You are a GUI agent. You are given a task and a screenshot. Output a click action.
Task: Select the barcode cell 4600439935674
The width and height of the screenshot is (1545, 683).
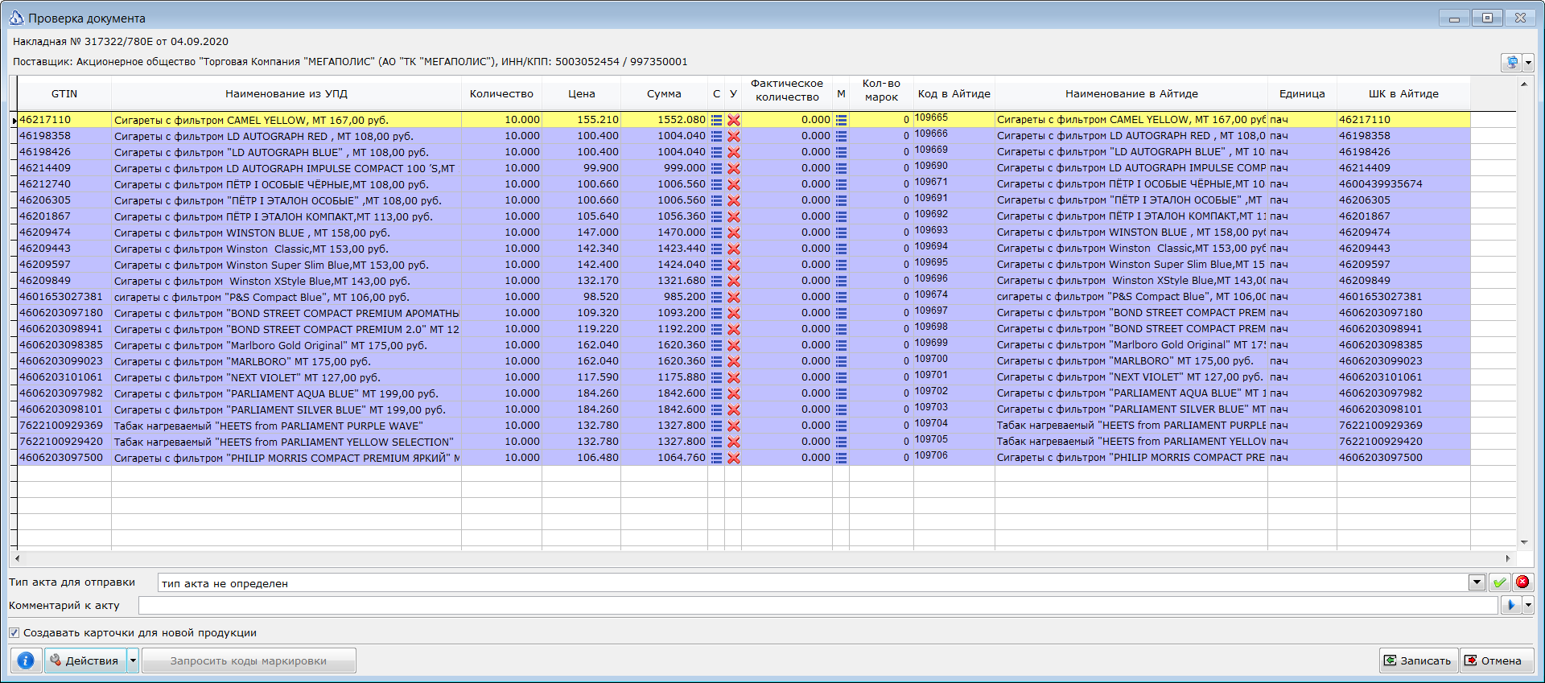click(1403, 184)
